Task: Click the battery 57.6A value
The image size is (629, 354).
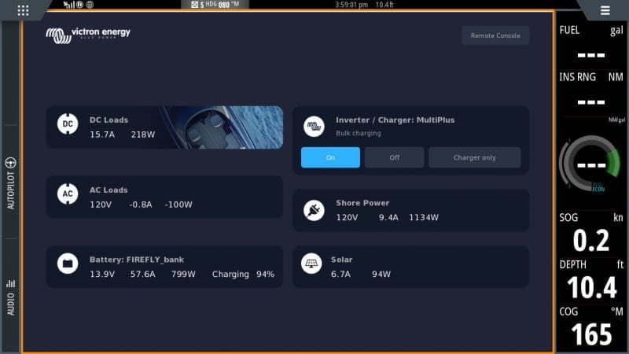Action: (143, 274)
